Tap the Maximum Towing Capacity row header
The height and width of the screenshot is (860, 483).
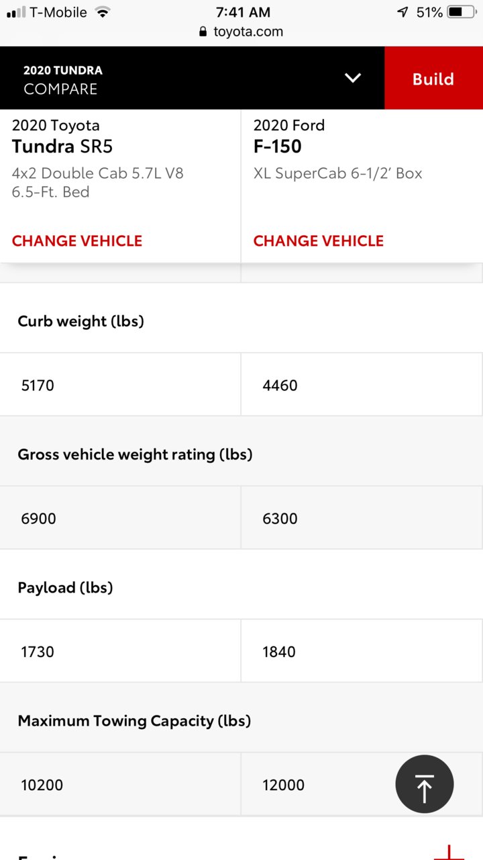[x=134, y=721]
